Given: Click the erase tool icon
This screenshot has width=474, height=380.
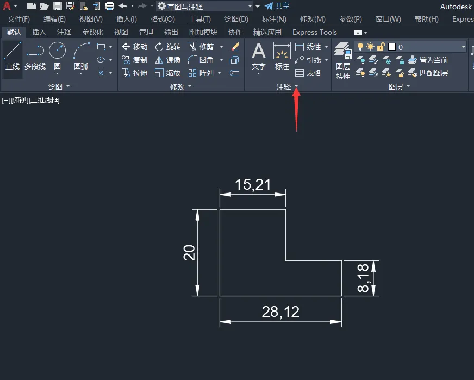Looking at the screenshot, I should click(234, 47).
